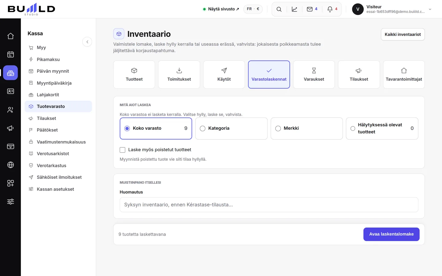This screenshot has height=276, width=442.
Task: Open the credit card icon in the left rail
Action: tap(10, 147)
